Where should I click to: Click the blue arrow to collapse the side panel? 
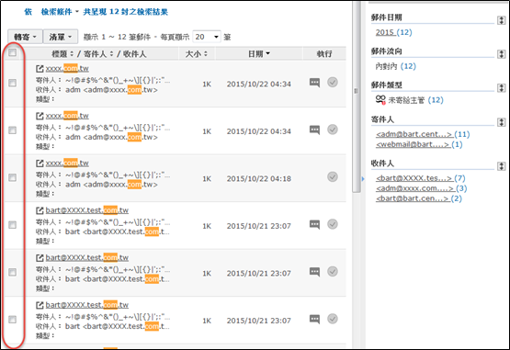(x=363, y=179)
